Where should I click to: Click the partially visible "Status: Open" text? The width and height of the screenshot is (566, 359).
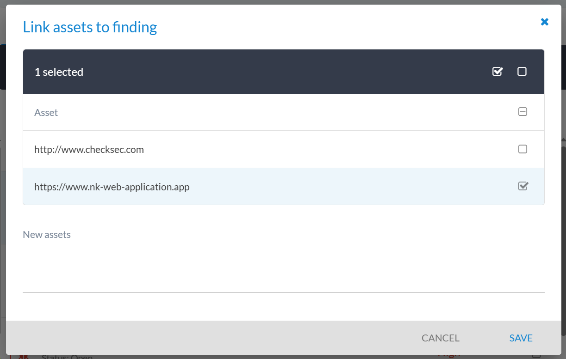coord(67,357)
